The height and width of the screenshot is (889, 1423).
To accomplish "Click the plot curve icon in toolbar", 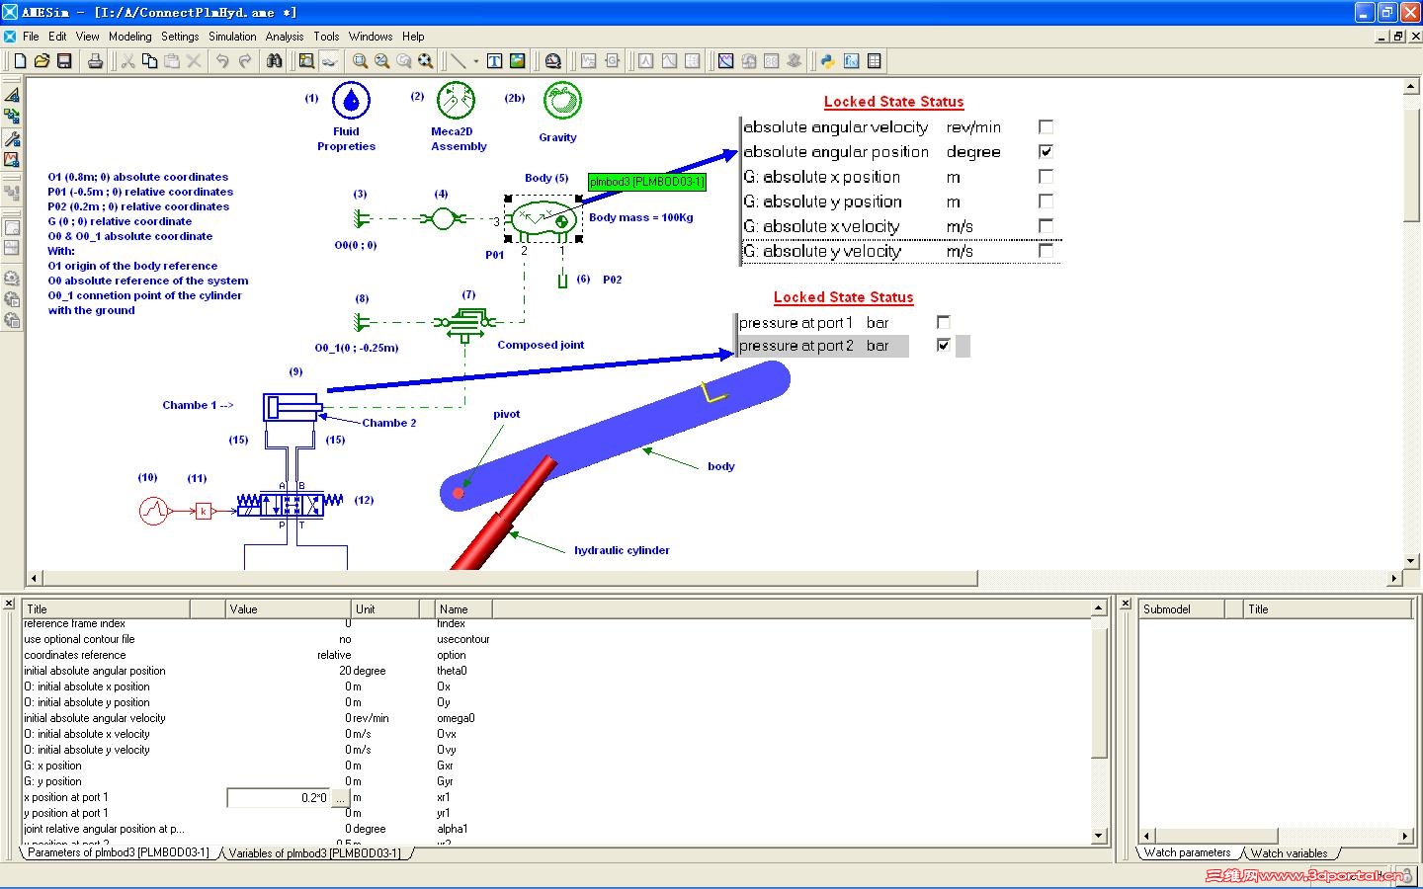I will [x=725, y=61].
